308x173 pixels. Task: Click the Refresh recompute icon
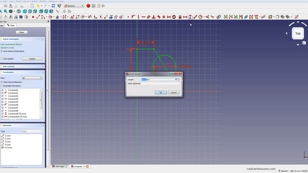click(x=53, y=6)
